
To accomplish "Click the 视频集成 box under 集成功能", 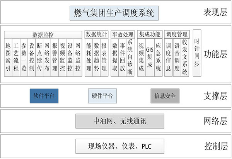I will point(141,58).
